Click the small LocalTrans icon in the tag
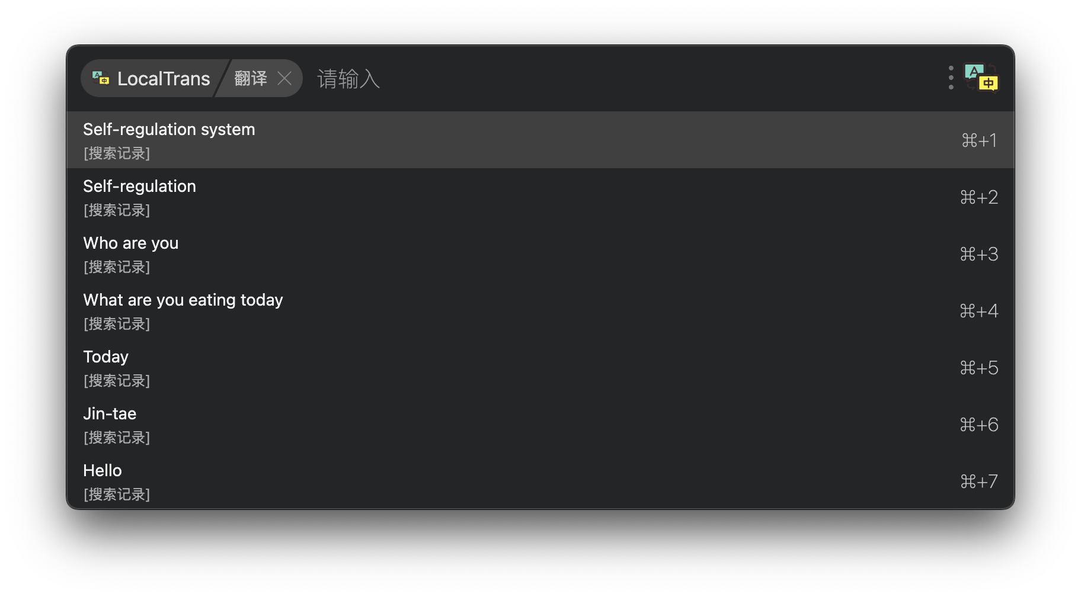The width and height of the screenshot is (1081, 597). pos(101,78)
